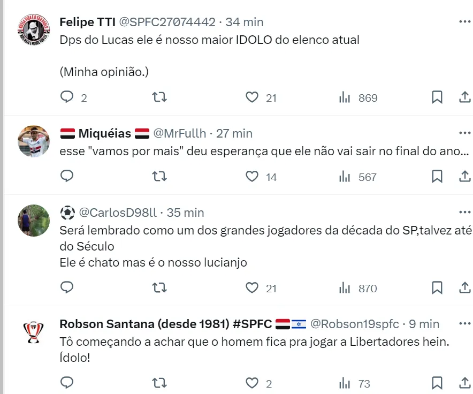Viewport: 473px width, 394px height.
Task: Open more options on Felipe TTI's tweet
Action: click(465, 22)
